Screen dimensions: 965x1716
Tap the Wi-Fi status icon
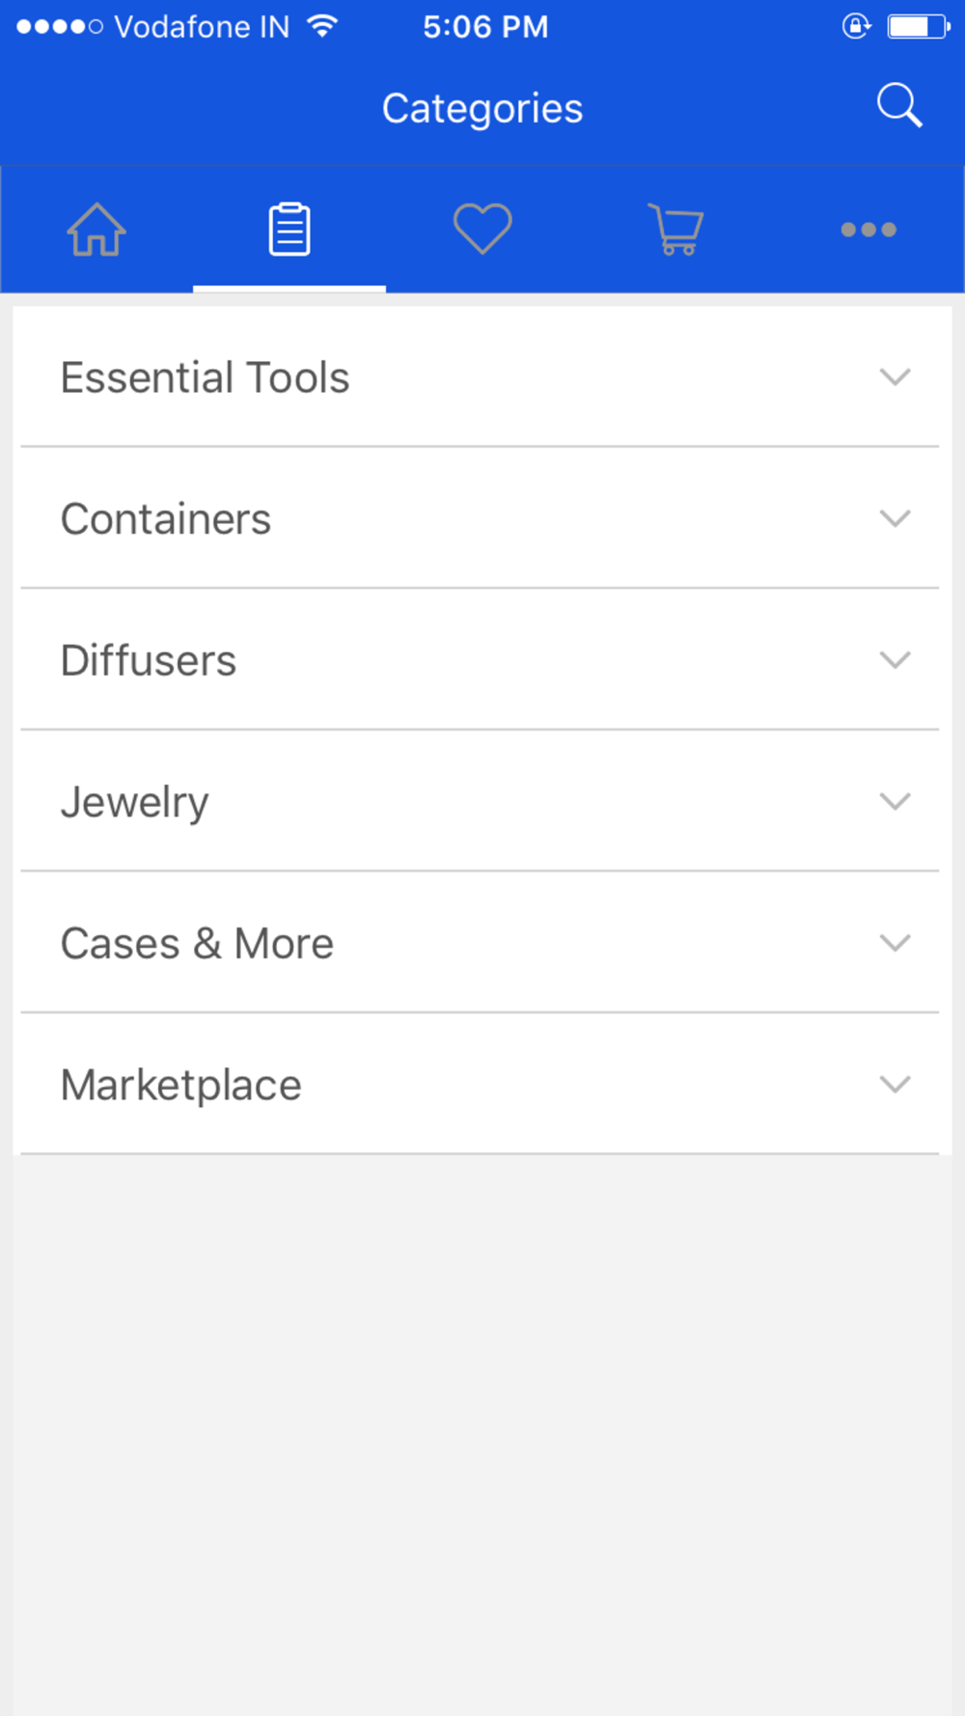click(x=322, y=26)
